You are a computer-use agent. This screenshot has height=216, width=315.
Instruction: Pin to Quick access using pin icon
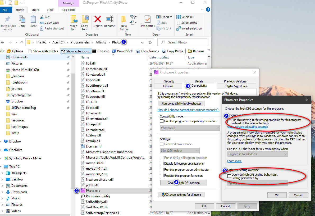coord(8,19)
